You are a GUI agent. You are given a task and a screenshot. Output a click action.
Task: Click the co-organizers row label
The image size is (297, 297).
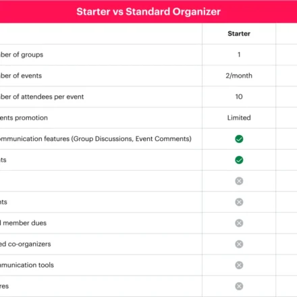point(26,244)
